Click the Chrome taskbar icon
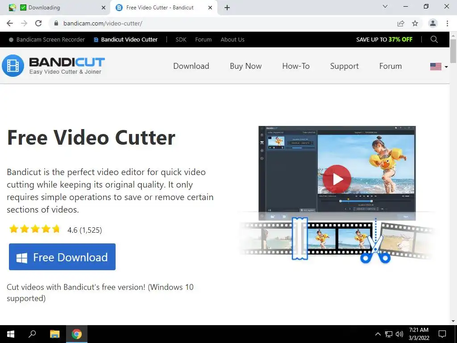This screenshot has height=343, width=457. (x=77, y=334)
